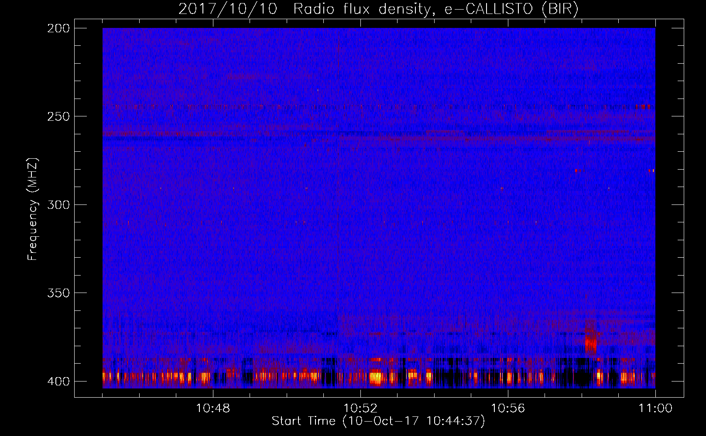The image size is (706, 436).
Task: Click the 10:52 time tick label
Action: coord(360,409)
